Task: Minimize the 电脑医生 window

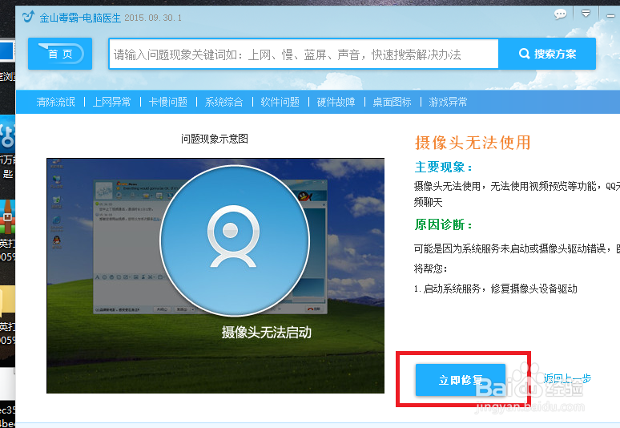Action: (611, 16)
